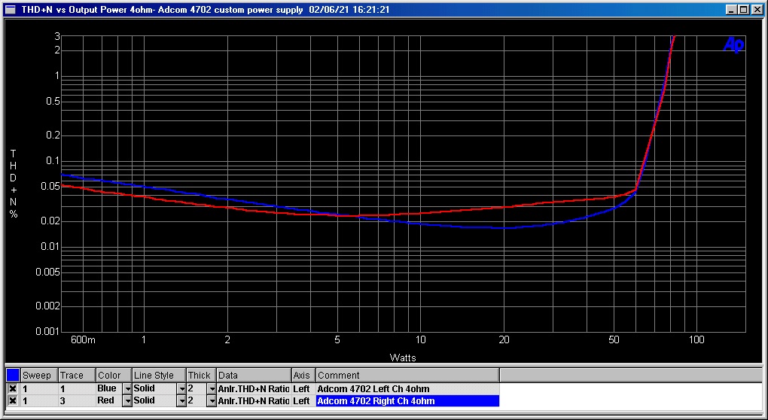Maximize the THD+N graph window
Viewport: 768px width, 420px height.
click(x=743, y=9)
